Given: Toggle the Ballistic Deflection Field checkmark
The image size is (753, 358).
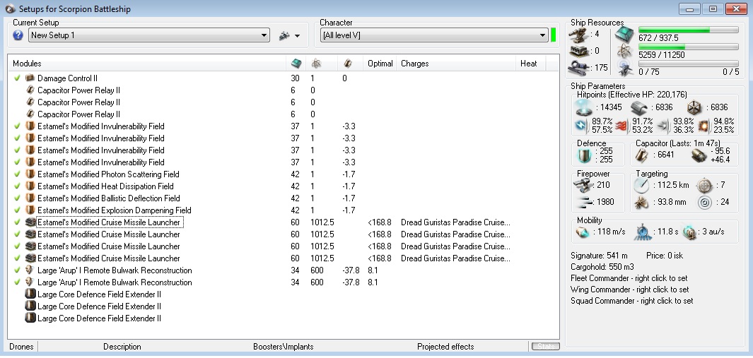Looking at the screenshot, I should point(17,198).
